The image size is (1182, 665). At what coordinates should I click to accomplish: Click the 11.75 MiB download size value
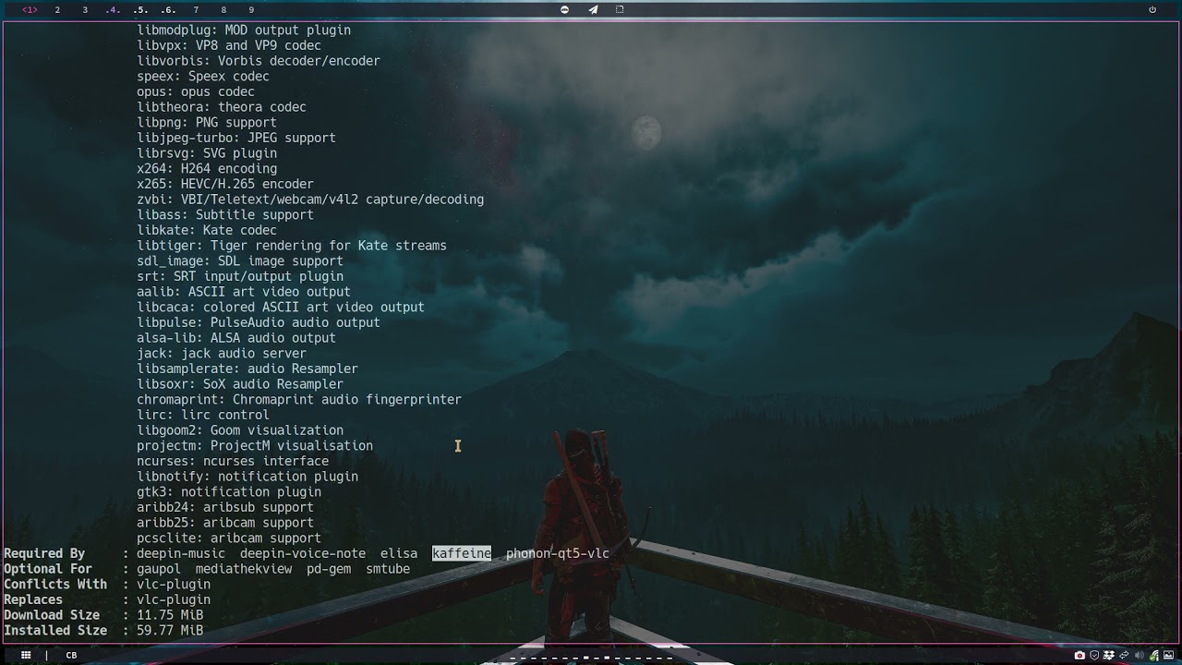(170, 615)
